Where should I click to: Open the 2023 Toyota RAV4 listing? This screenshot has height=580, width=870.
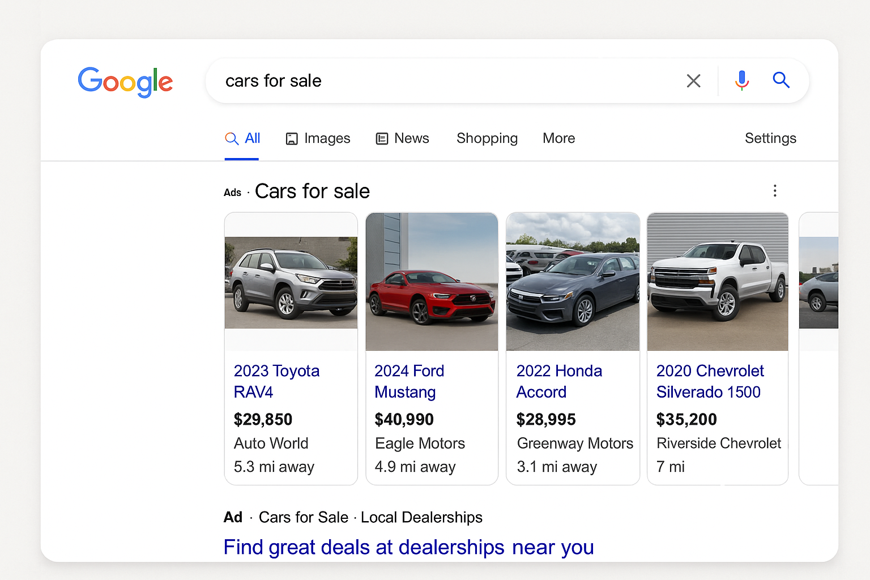click(x=276, y=381)
